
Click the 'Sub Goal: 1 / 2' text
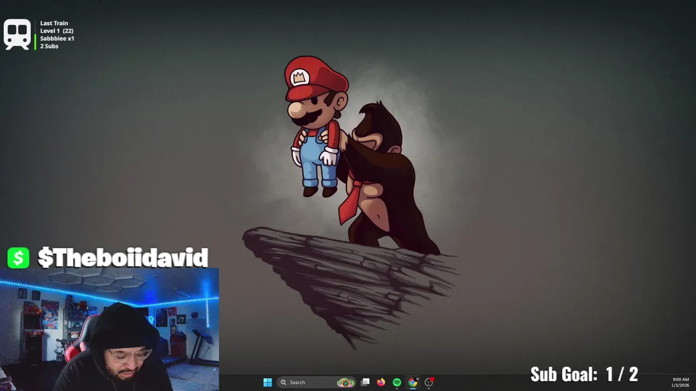pyautogui.click(x=584, y=374)
